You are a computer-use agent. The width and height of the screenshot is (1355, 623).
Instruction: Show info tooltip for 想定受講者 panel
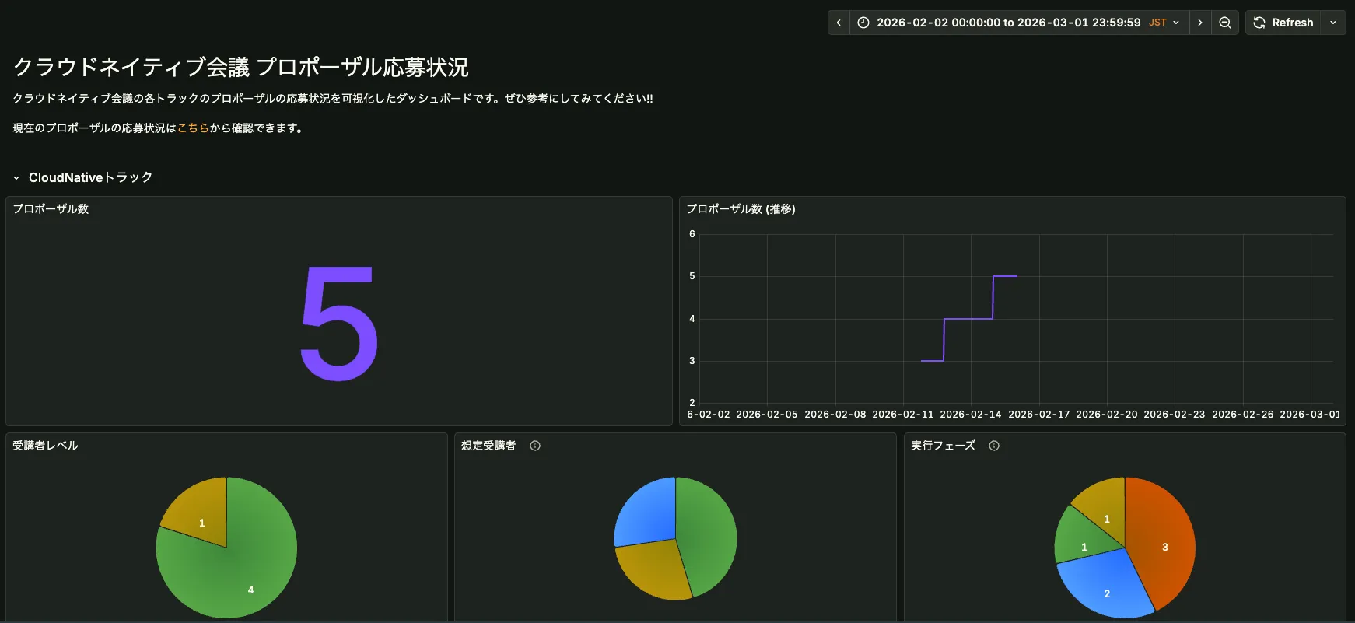point(535,446)
